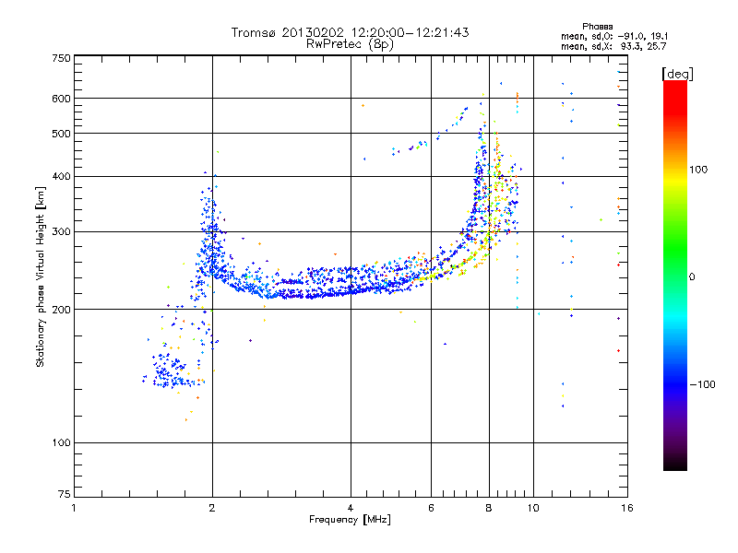Click the plot title 'Tromsø 20130202 12:20:00-12:21:43'
This screenshot has width=738, height=553.
click(x=351, y=32)
